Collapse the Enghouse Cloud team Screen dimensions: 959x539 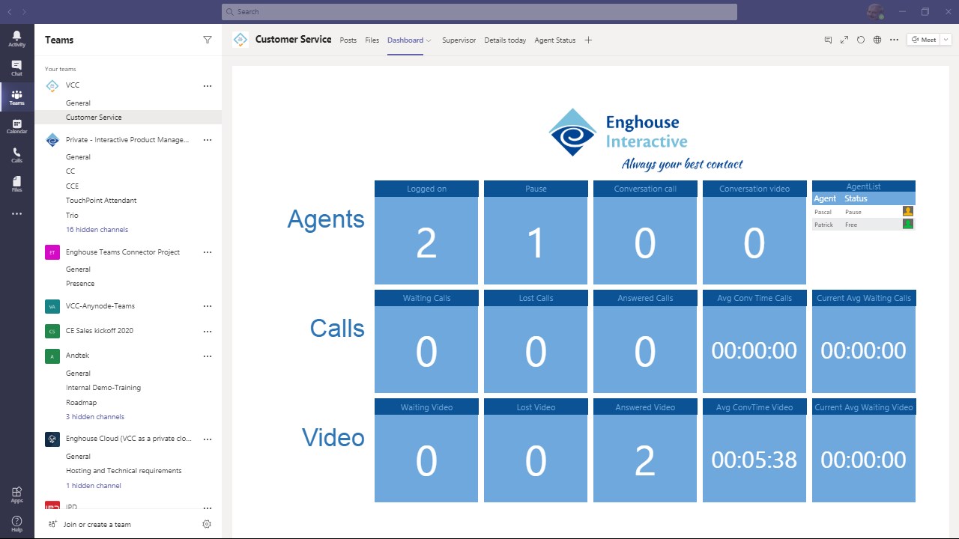click(129, 439)
